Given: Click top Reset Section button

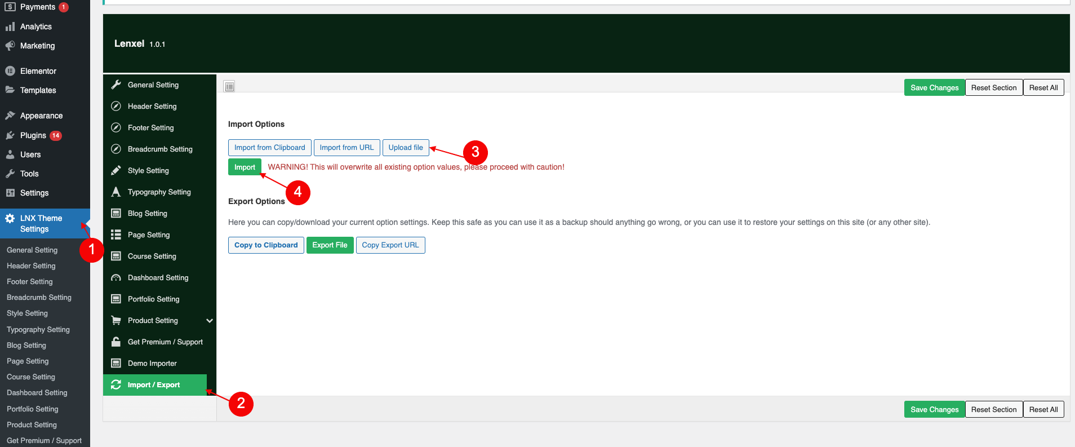Looking at the screenshot, I should (994, 87).
